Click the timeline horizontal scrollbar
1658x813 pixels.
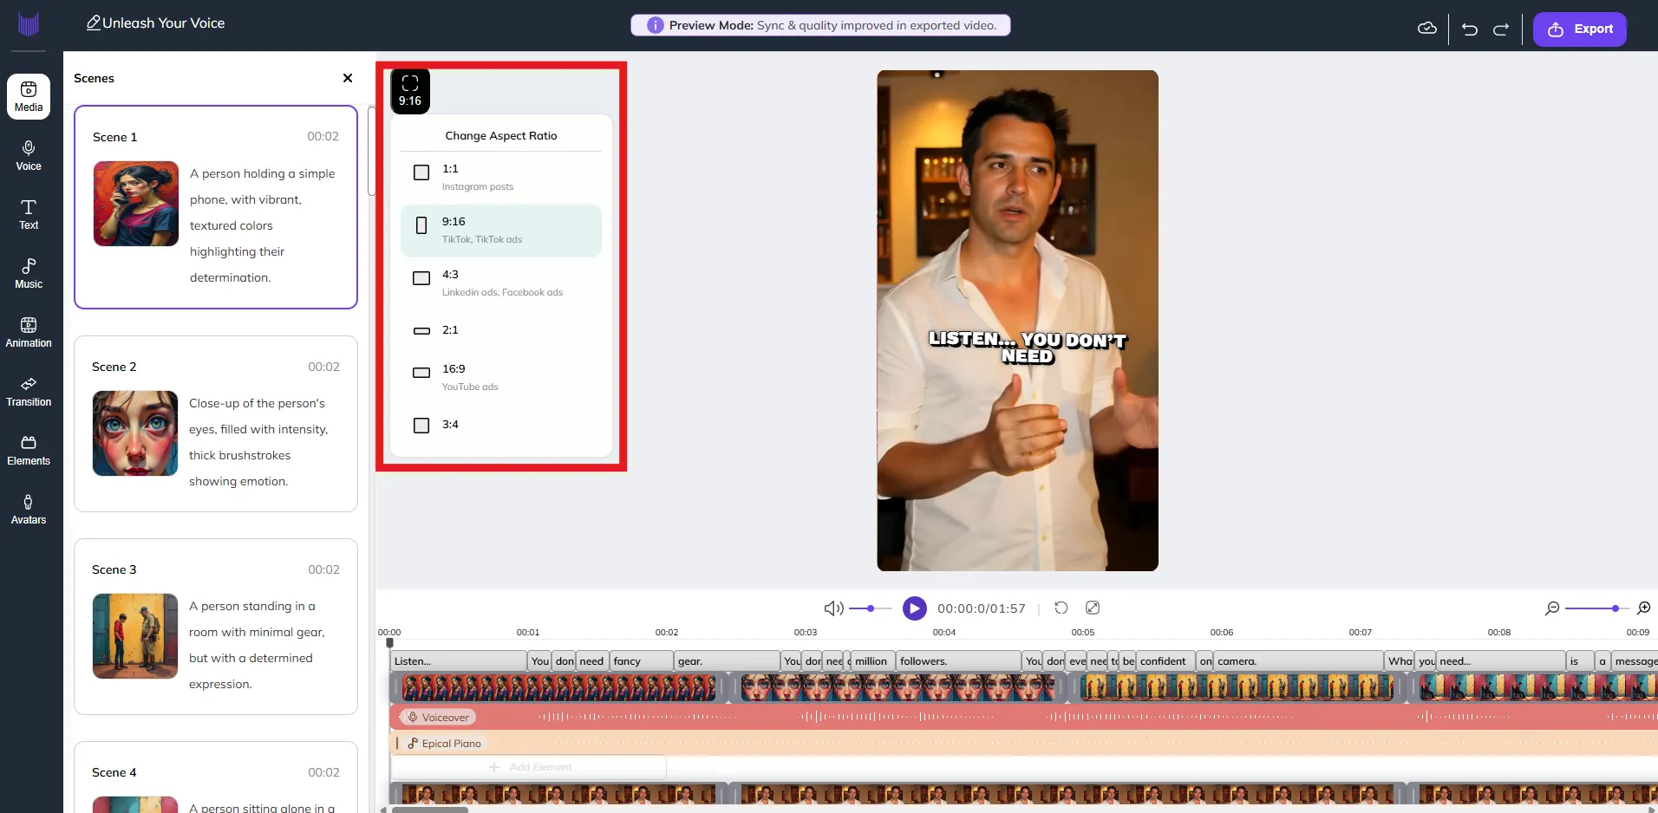point(430,810)
